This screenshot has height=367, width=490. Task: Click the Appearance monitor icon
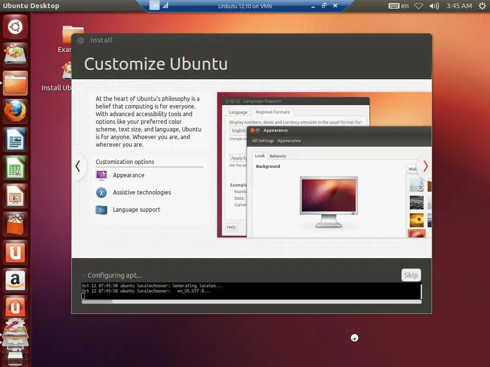[x=101, y=175]
